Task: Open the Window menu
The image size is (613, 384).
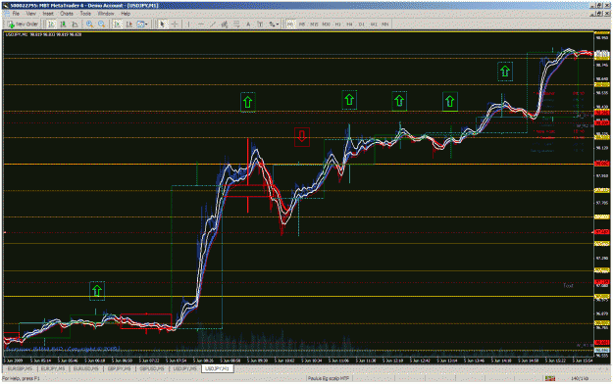Action: (106, 14)
